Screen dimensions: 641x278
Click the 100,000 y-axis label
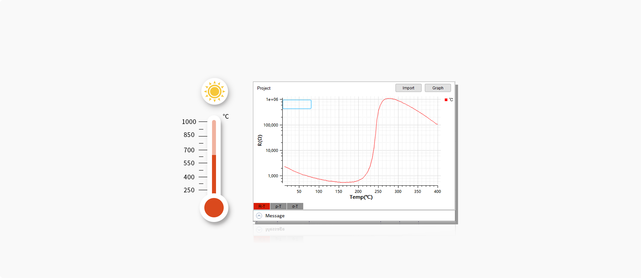point(271,125)
